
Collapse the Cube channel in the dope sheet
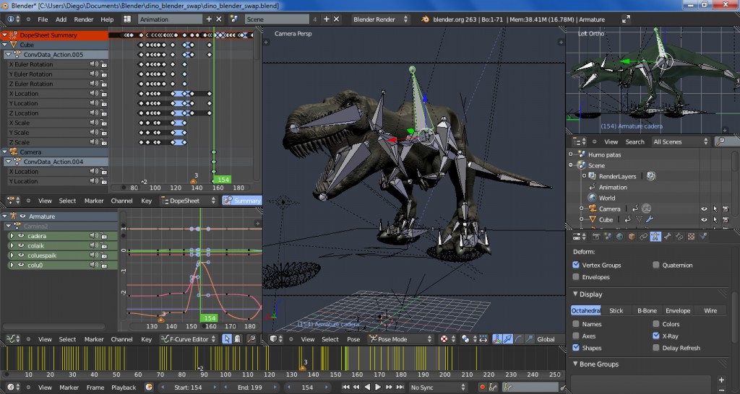(5, 45)
